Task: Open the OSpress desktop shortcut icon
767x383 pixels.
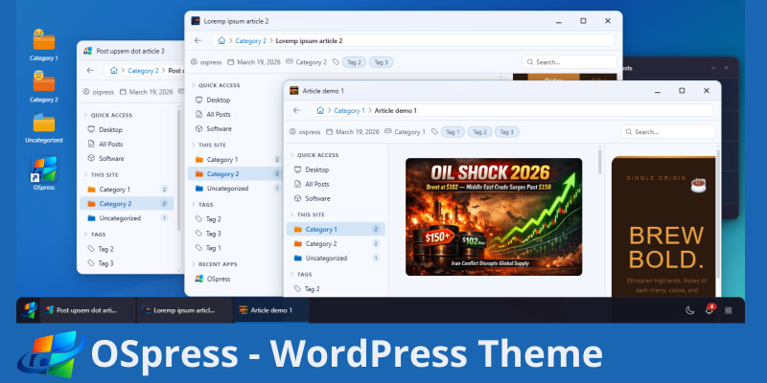Action: 44,170
